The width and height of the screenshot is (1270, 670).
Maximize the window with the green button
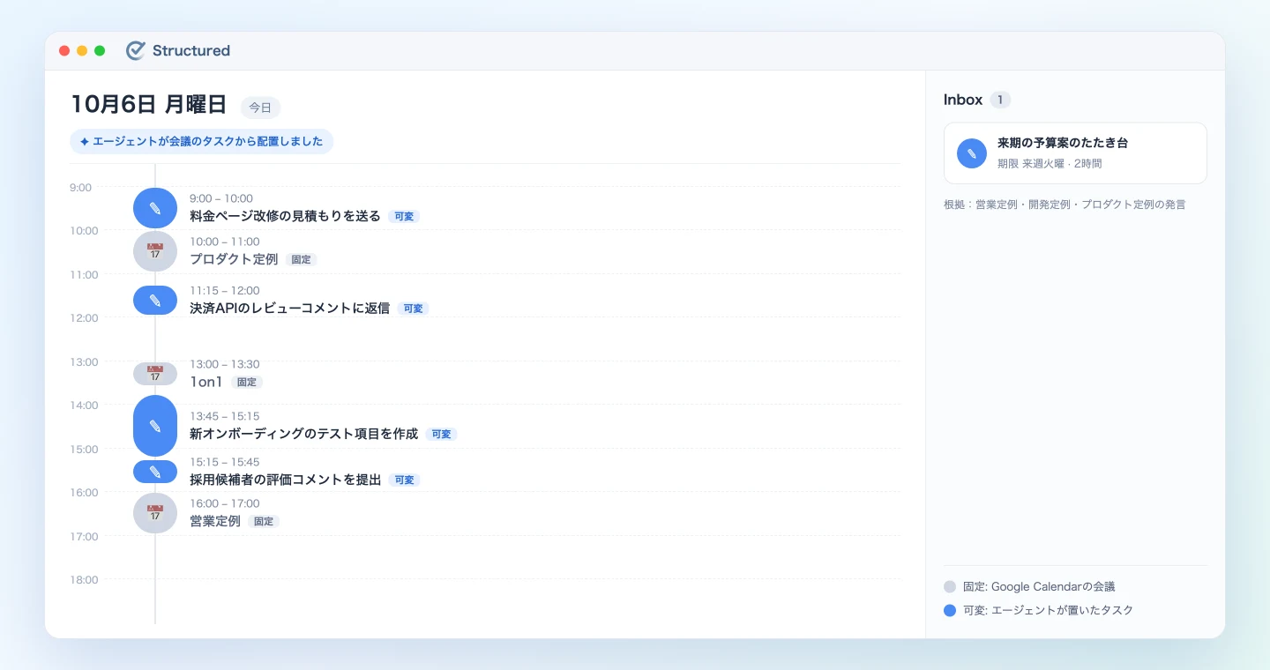[x=100, y=51]
